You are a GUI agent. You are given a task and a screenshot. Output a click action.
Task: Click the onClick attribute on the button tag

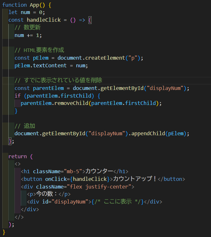pyautogui.click(x=56, y=179)
